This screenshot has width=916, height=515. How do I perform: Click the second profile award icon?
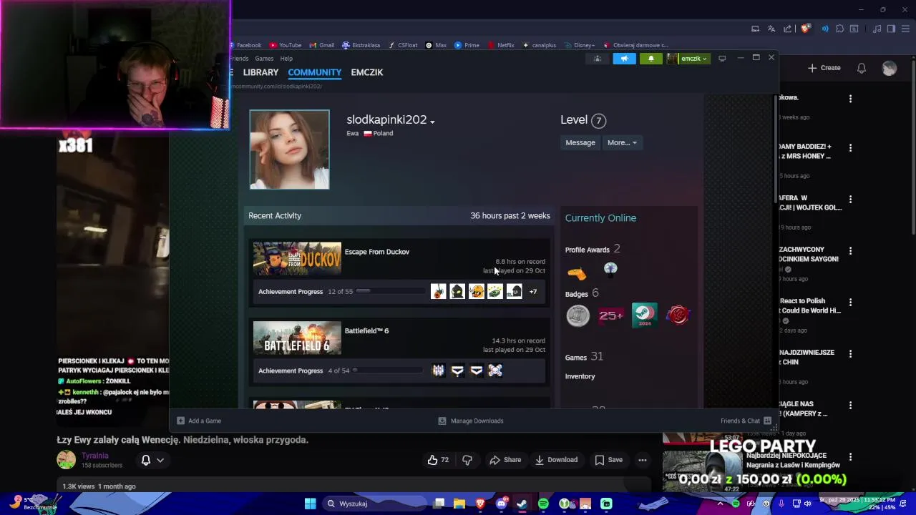[x=610, y=269]
